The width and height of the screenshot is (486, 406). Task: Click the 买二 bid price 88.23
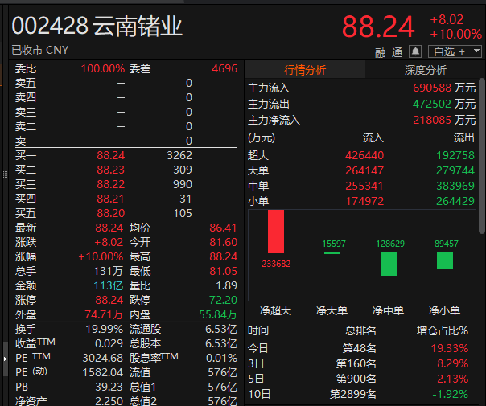(x=111, y=170)
